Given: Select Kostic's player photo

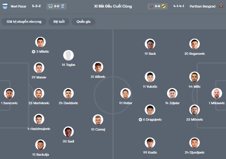Looking at the screenshot, I should pos(150,143).
